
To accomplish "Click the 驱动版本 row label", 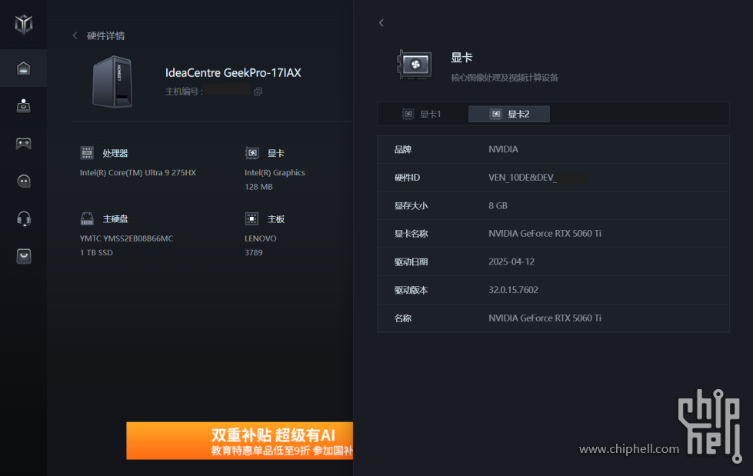I will pos(411,290).
